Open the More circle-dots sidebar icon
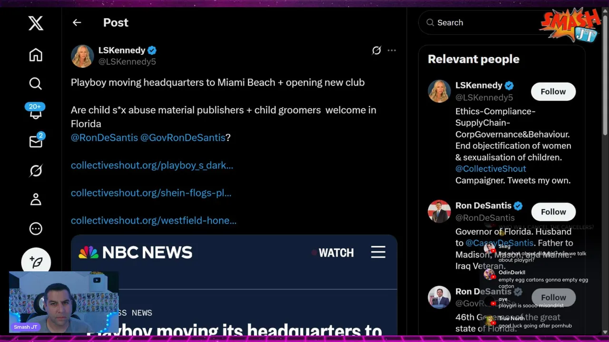Image resolution: width=609 pixels, height=342 pixels. pyautogui.click(x=36, y=228)
